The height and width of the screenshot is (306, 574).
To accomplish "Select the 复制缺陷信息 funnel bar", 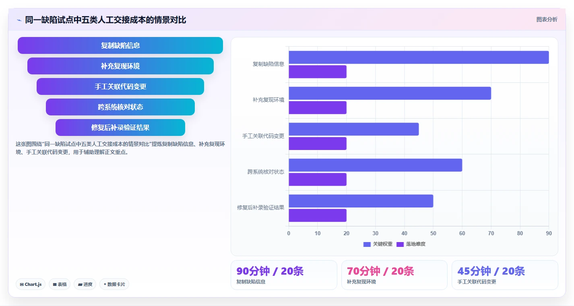I will pyautogui.click(x=120, y=45).
